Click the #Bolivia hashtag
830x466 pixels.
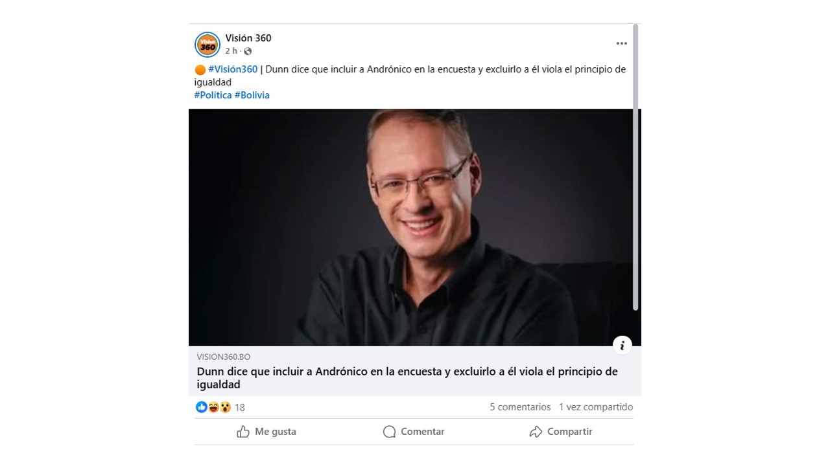tap(252, 95)
